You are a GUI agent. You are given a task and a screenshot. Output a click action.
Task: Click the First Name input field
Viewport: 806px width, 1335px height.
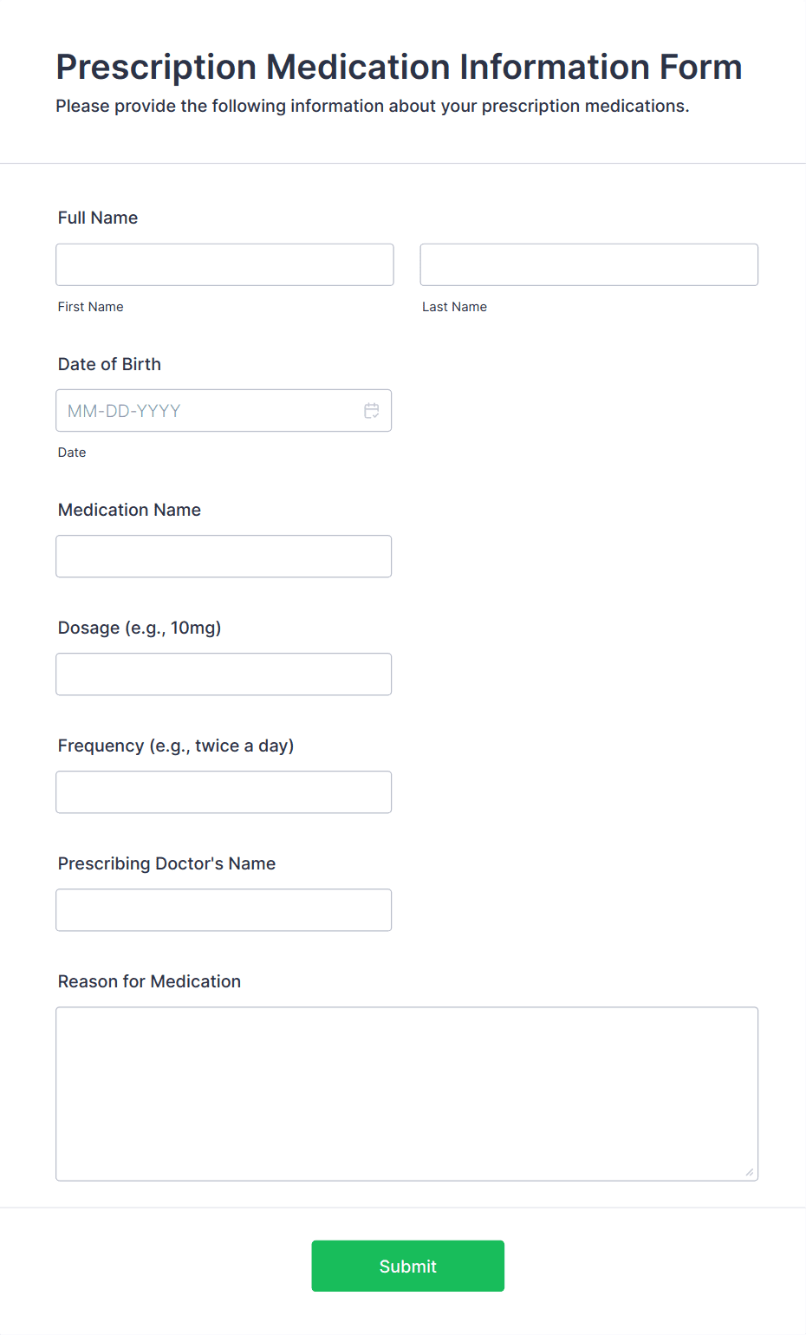[x=224, y=264]
